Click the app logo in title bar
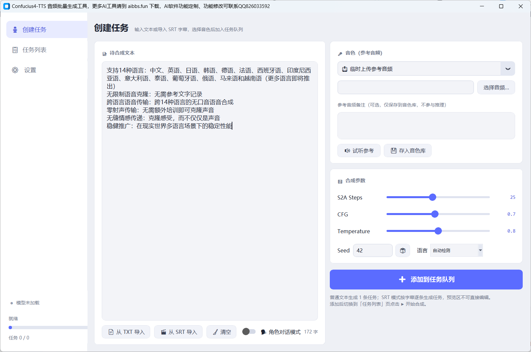The height and width of the screenshot is (352, 531). 7,6
